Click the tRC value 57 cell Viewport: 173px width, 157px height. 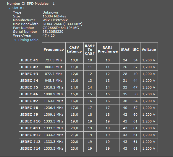136,108
